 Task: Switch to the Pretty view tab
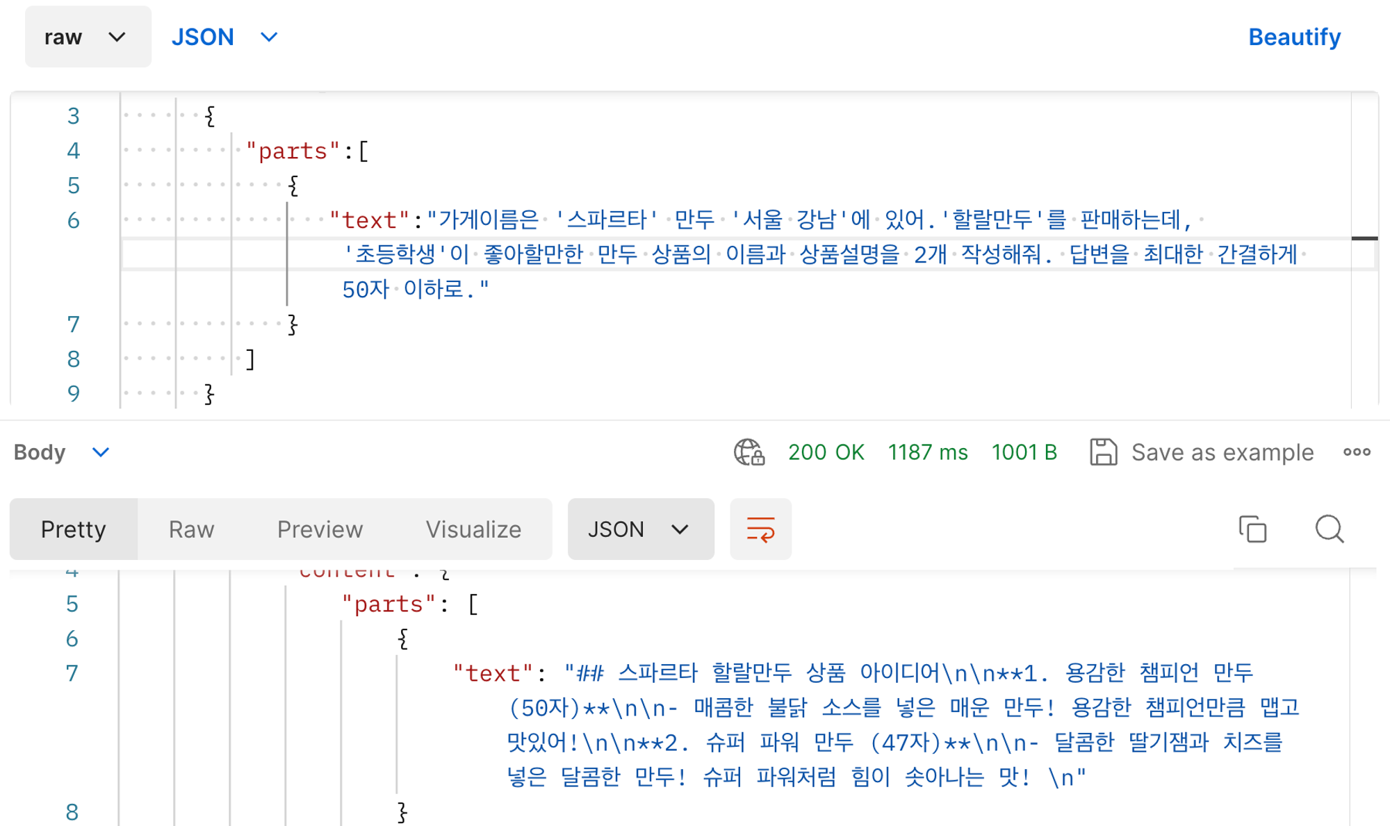(x=73, y=529)
